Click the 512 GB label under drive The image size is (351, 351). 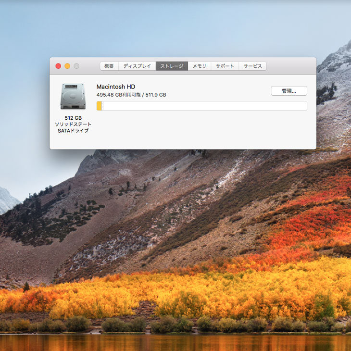coord(73,118)
